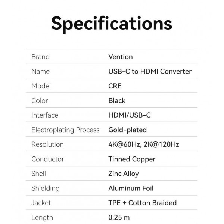The height and width of the screenshot is (224, 224).
Task: Click the TPE + Cotton Braided value
Action: click(142, 203)
